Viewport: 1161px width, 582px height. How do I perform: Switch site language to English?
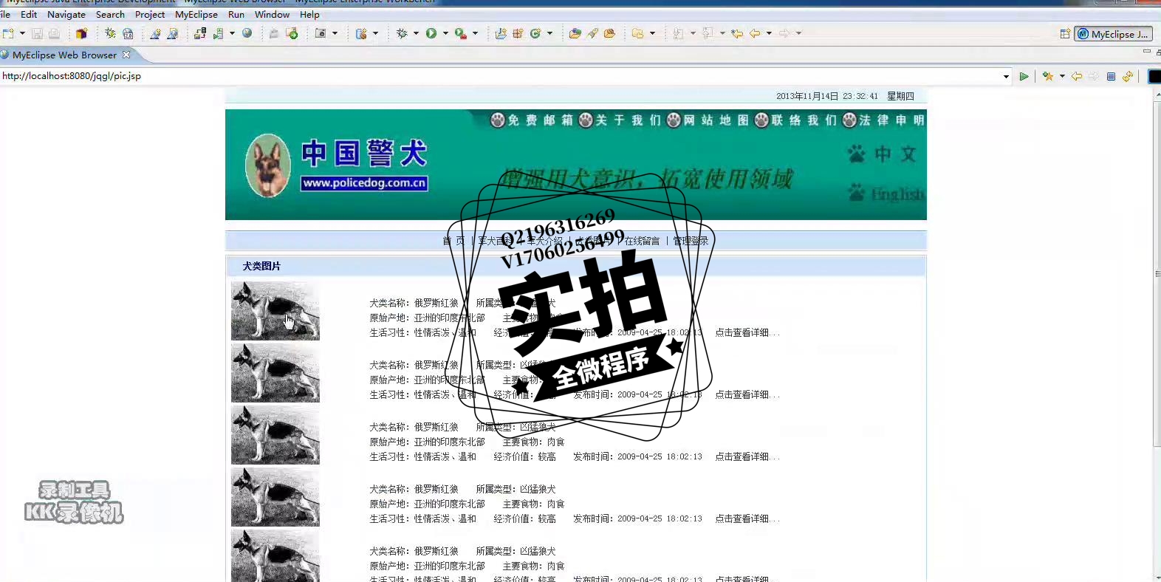[886, 194]
